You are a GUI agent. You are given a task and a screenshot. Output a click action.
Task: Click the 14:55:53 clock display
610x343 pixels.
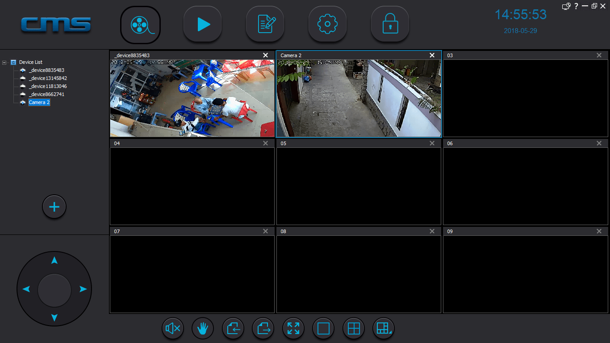click(x=521, y=15)
